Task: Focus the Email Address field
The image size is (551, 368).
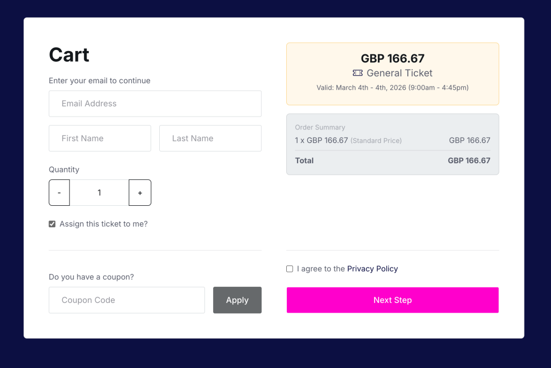Action: [x=155, y=104]
